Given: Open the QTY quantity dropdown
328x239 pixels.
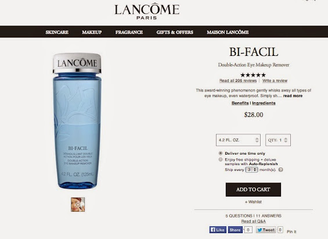Looking at the screenshot, I should pyautogui.click(x=278, y=140).
